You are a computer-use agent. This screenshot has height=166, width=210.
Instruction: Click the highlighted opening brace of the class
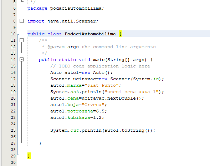pyautogui.click(x=120, y=34)
